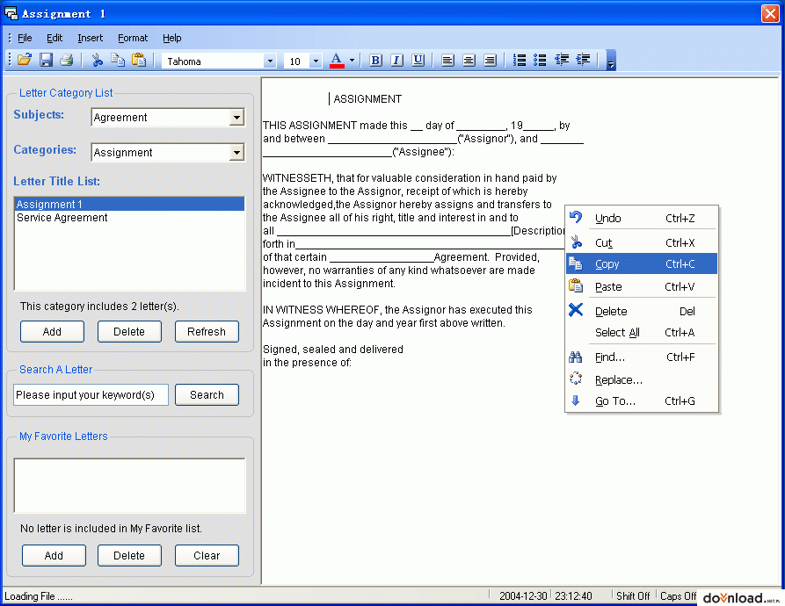Viewport: 785px width, 606px height.
Task: Click Add under My Favorite Letters
Action: [54, 555]
